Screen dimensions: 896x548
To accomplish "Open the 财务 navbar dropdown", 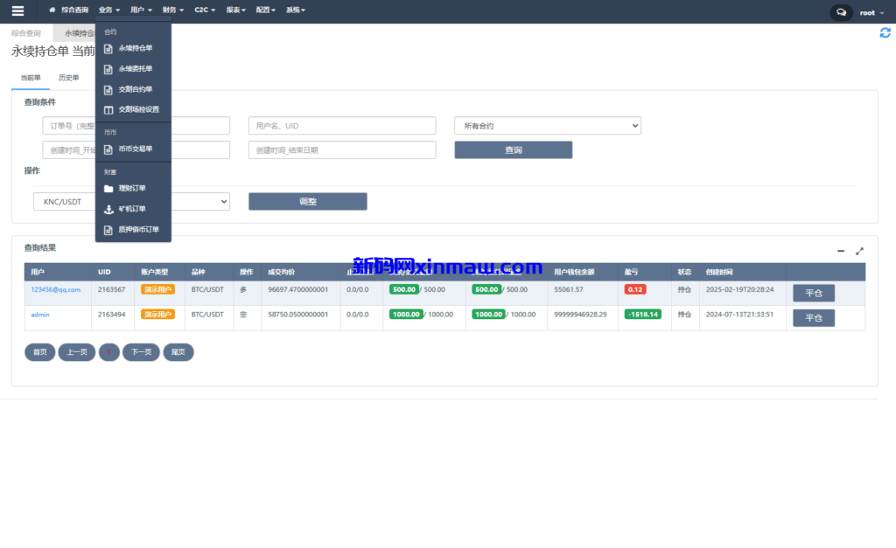I will 173,10.
